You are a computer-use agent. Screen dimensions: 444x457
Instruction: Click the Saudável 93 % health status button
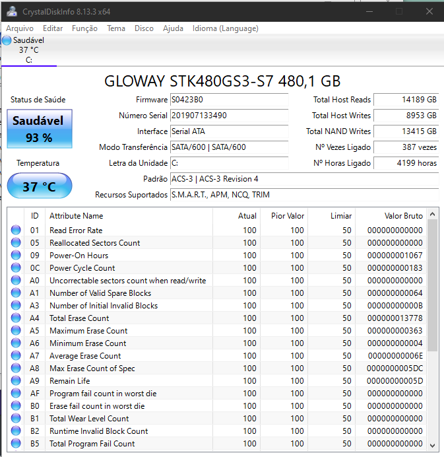tap(40, 129)
